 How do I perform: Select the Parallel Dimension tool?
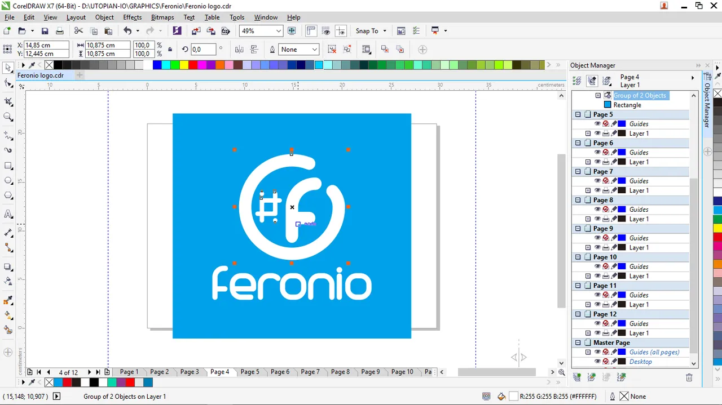(8, 233)
